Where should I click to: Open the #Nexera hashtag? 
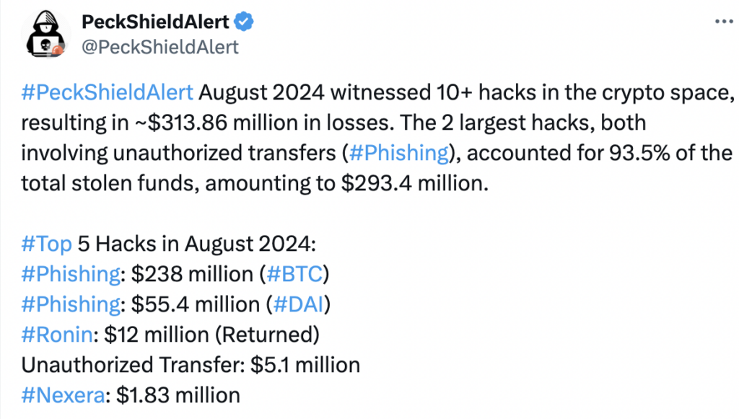pyautogui.click(x=64, y=395)
